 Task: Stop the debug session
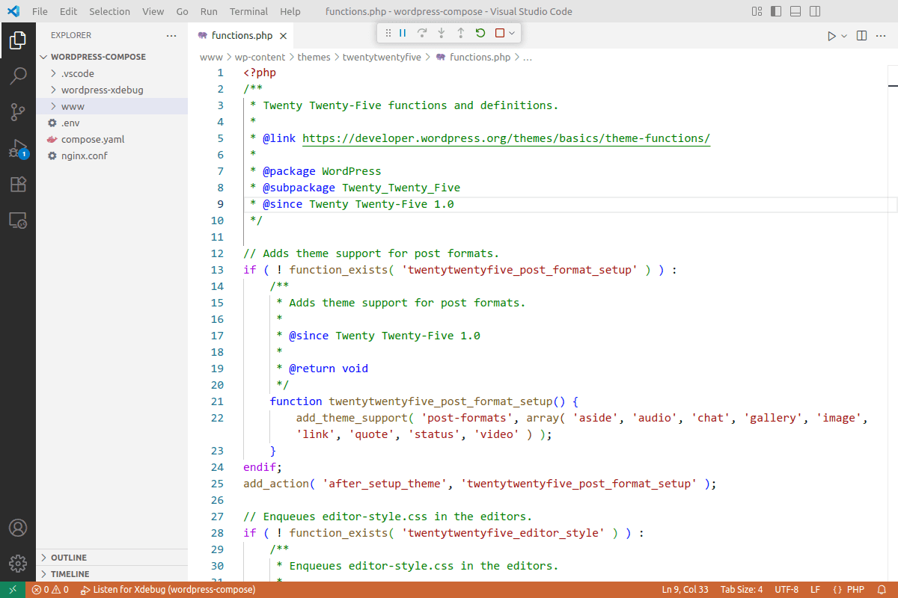click(500, 33)
